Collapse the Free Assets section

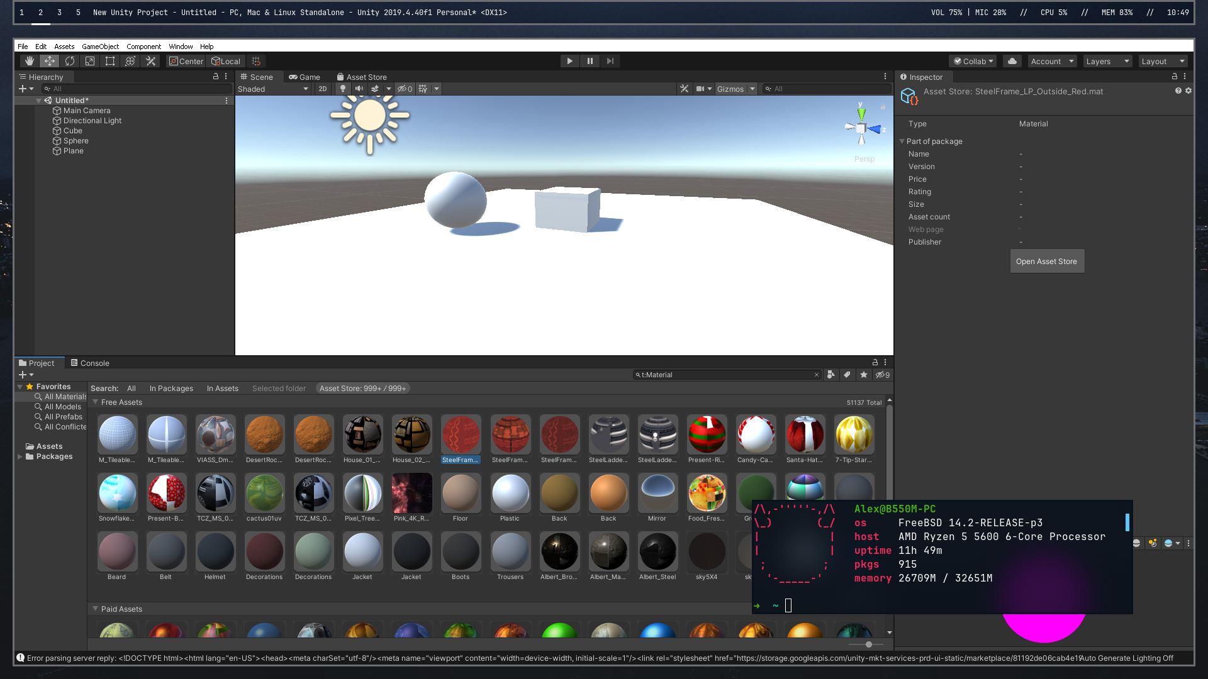coord(96,402)
